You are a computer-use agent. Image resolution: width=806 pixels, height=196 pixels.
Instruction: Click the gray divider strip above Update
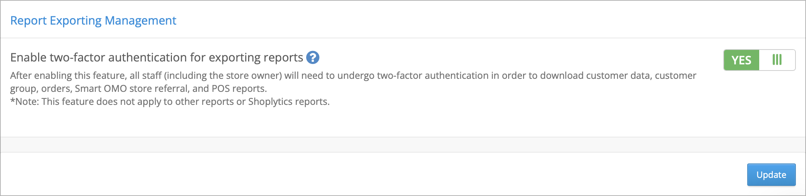tap(403, 145)
